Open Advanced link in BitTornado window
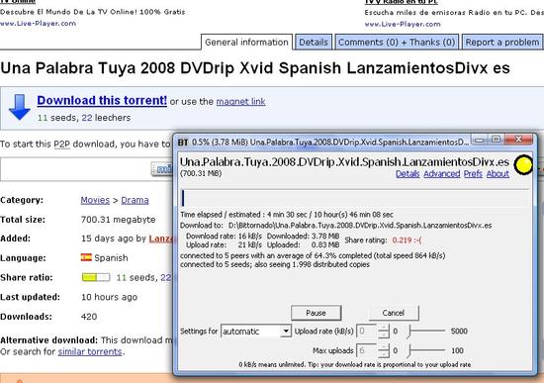The width and height of the screenshot is (544, 383). [x=442, y=173]
